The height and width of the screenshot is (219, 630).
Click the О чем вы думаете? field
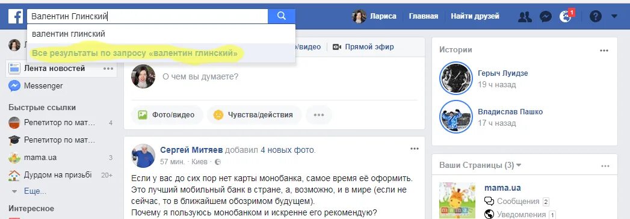[274, 76]
